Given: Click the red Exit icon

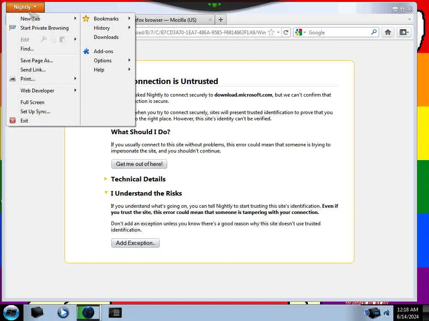Looking at the screenshot, I should (x=13, y=120).
